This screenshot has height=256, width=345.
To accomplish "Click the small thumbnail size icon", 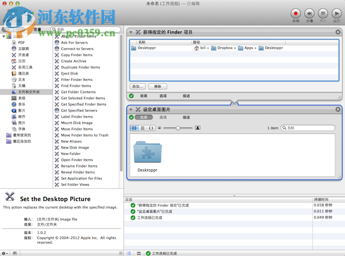I will 159,128.
